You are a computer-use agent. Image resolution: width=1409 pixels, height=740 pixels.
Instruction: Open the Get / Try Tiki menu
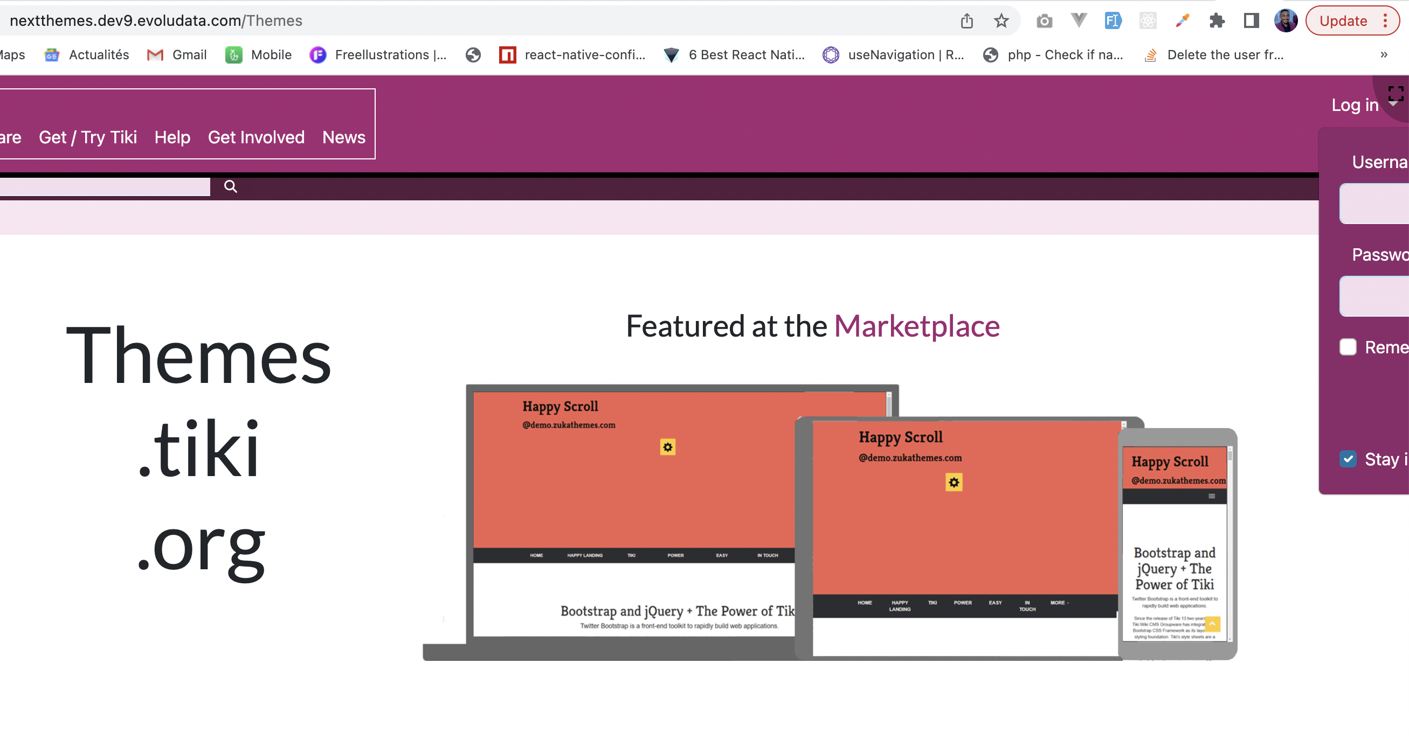click(87, 137)
